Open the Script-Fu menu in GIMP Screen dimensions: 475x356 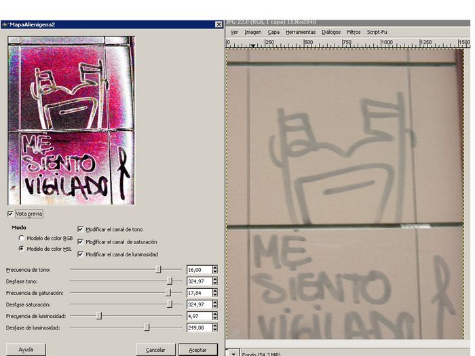[x=377, y=32]
